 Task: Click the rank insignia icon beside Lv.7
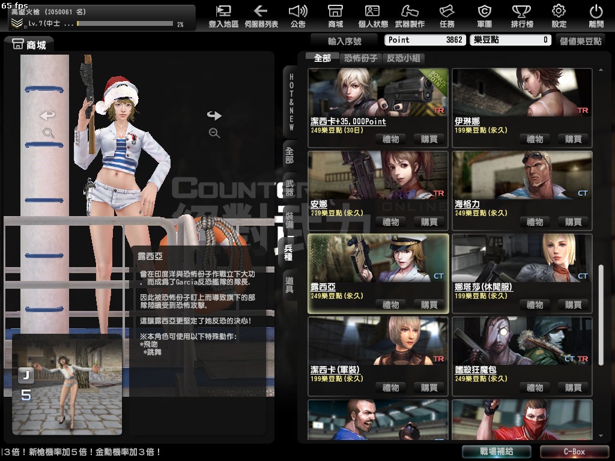point(17,23)
